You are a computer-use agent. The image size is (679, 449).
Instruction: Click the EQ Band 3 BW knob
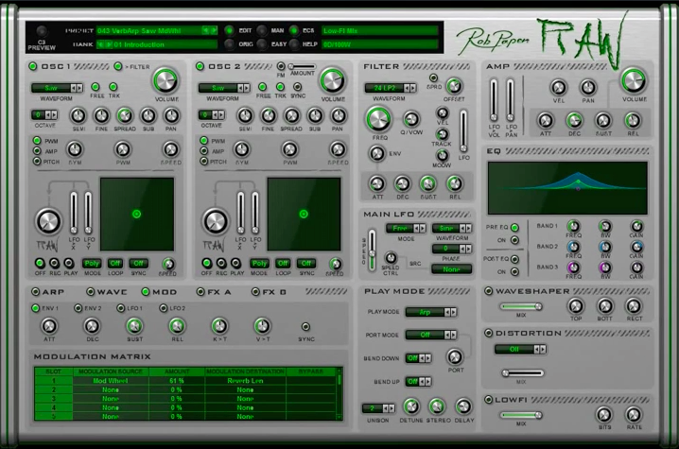tap(605, 268)
